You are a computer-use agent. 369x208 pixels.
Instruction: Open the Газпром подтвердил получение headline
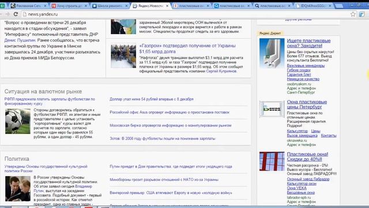(x=187, y=49)
